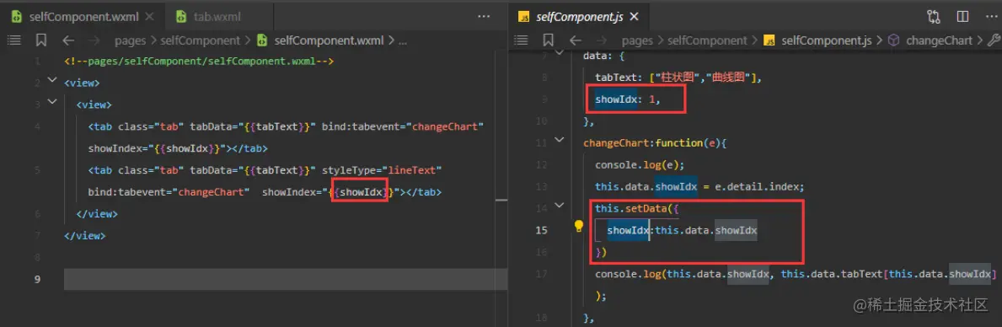Open the outline list icon in left editor

tap(13, 40)
